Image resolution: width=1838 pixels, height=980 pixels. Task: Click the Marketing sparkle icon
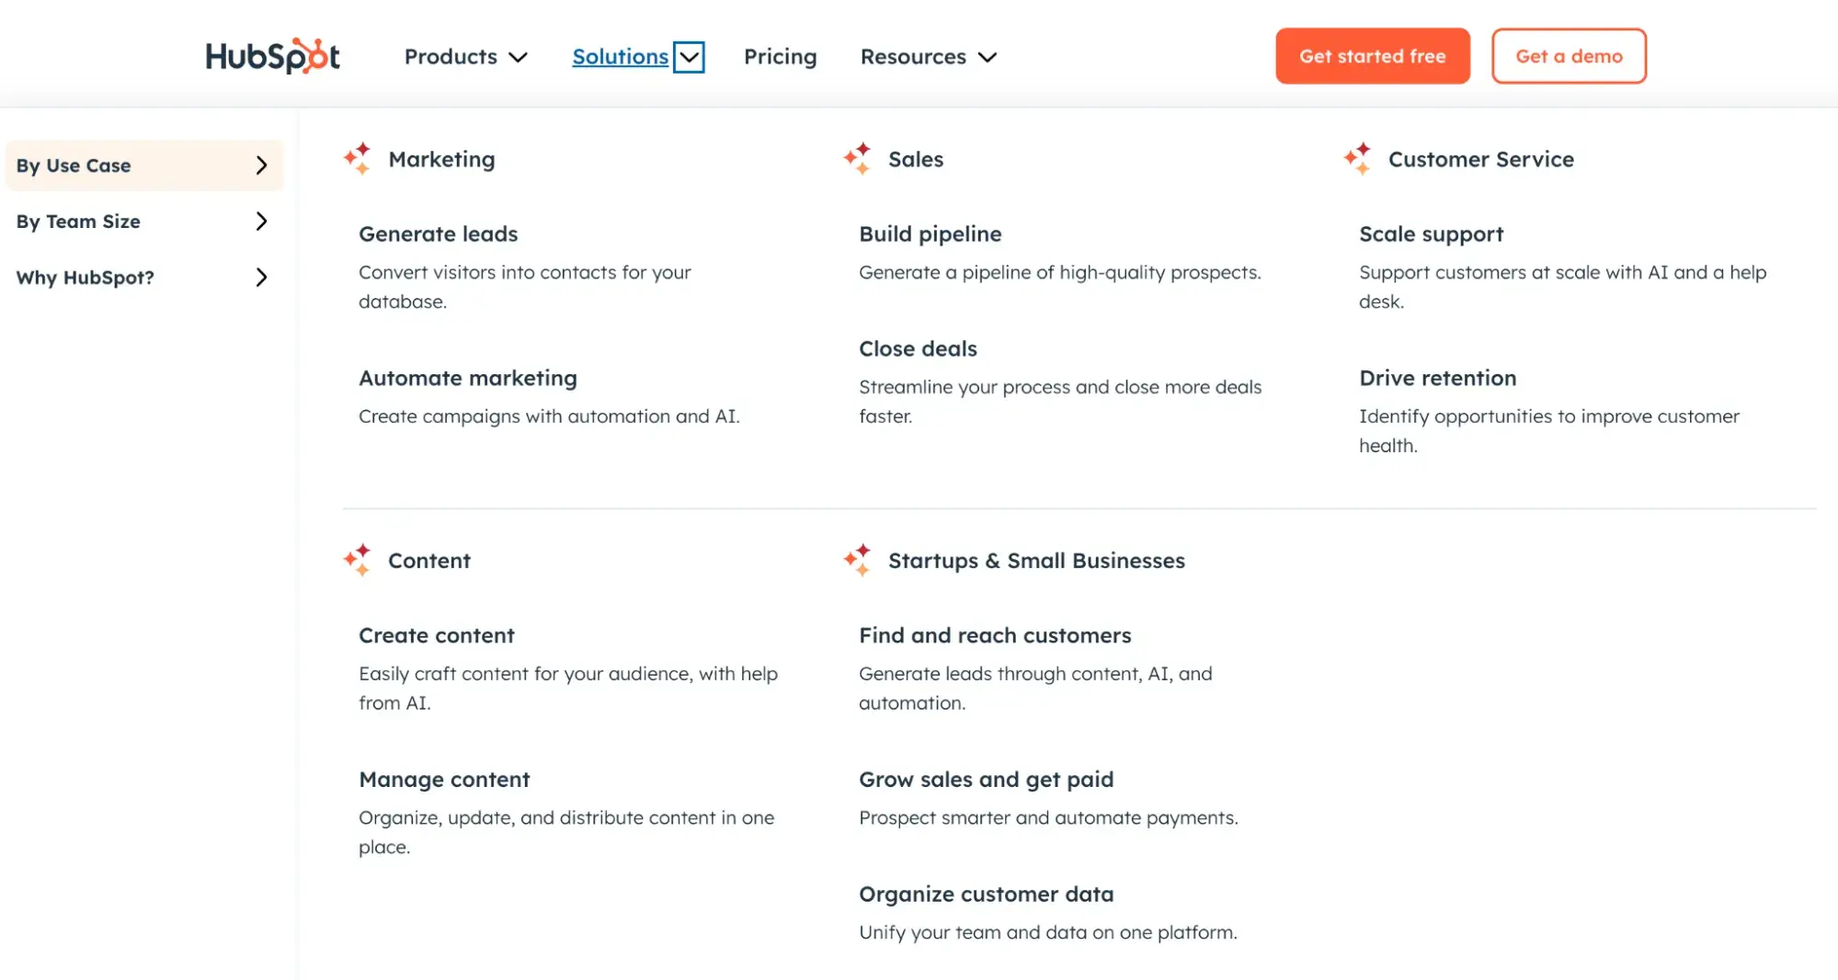point(358,159)
